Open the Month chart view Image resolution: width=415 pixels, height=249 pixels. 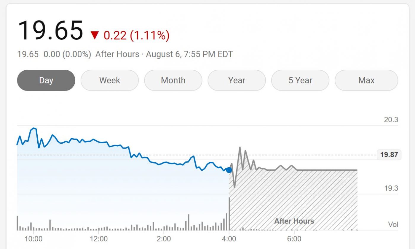click(173, 80)
